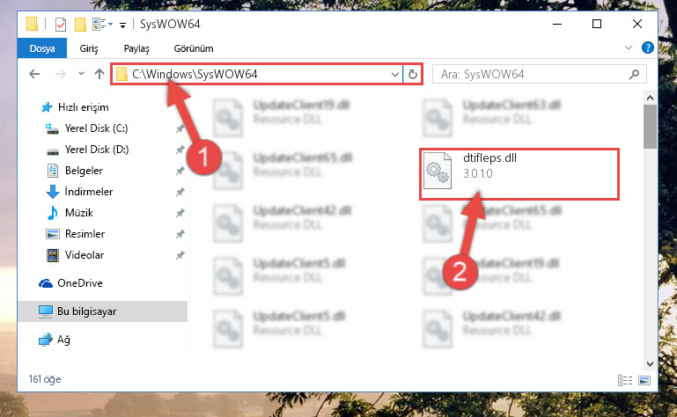Go back with the left arrow button

tap(34, 74)
